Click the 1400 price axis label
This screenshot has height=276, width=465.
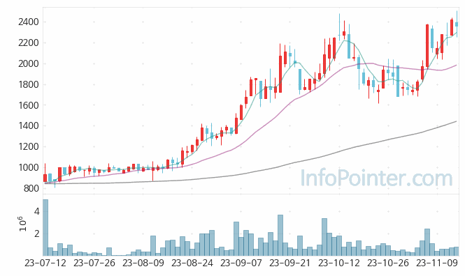click(29, 126)
